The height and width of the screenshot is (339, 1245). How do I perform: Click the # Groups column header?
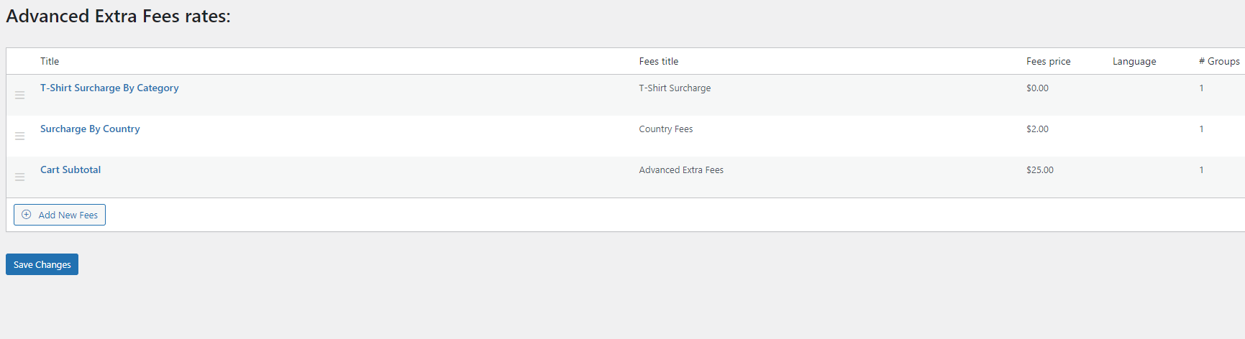(x=1219, y=61)
